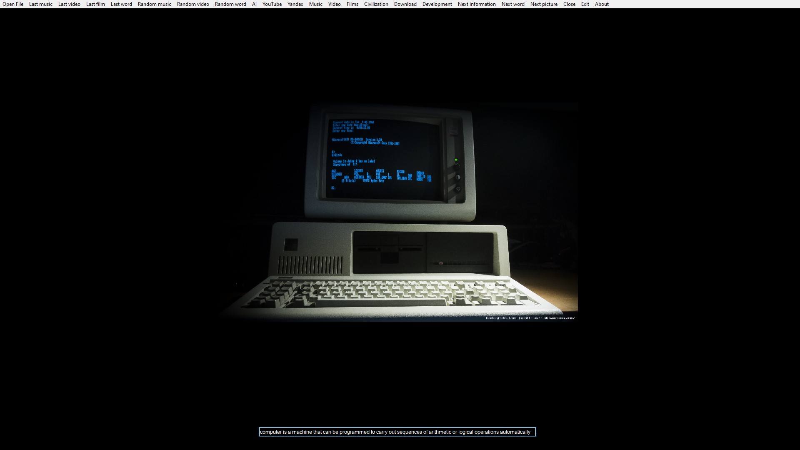The width and height of the screenshot is (800, 450).
Task: Select Yandex in the menu bar
Action: coord(295,4)
